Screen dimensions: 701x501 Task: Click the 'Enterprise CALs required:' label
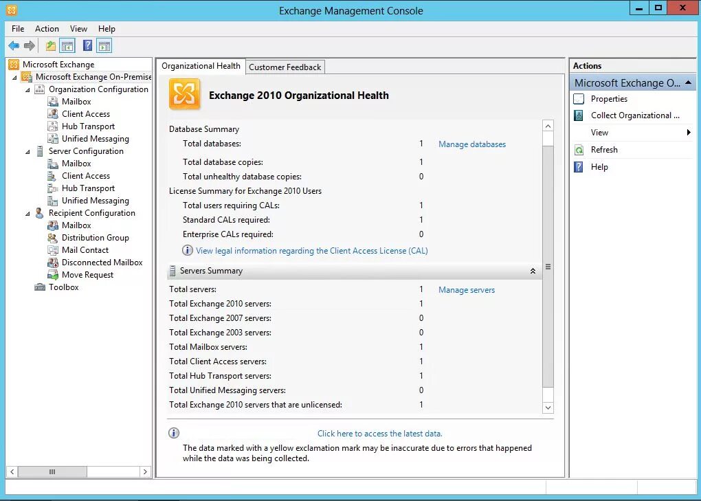[228, 234]
